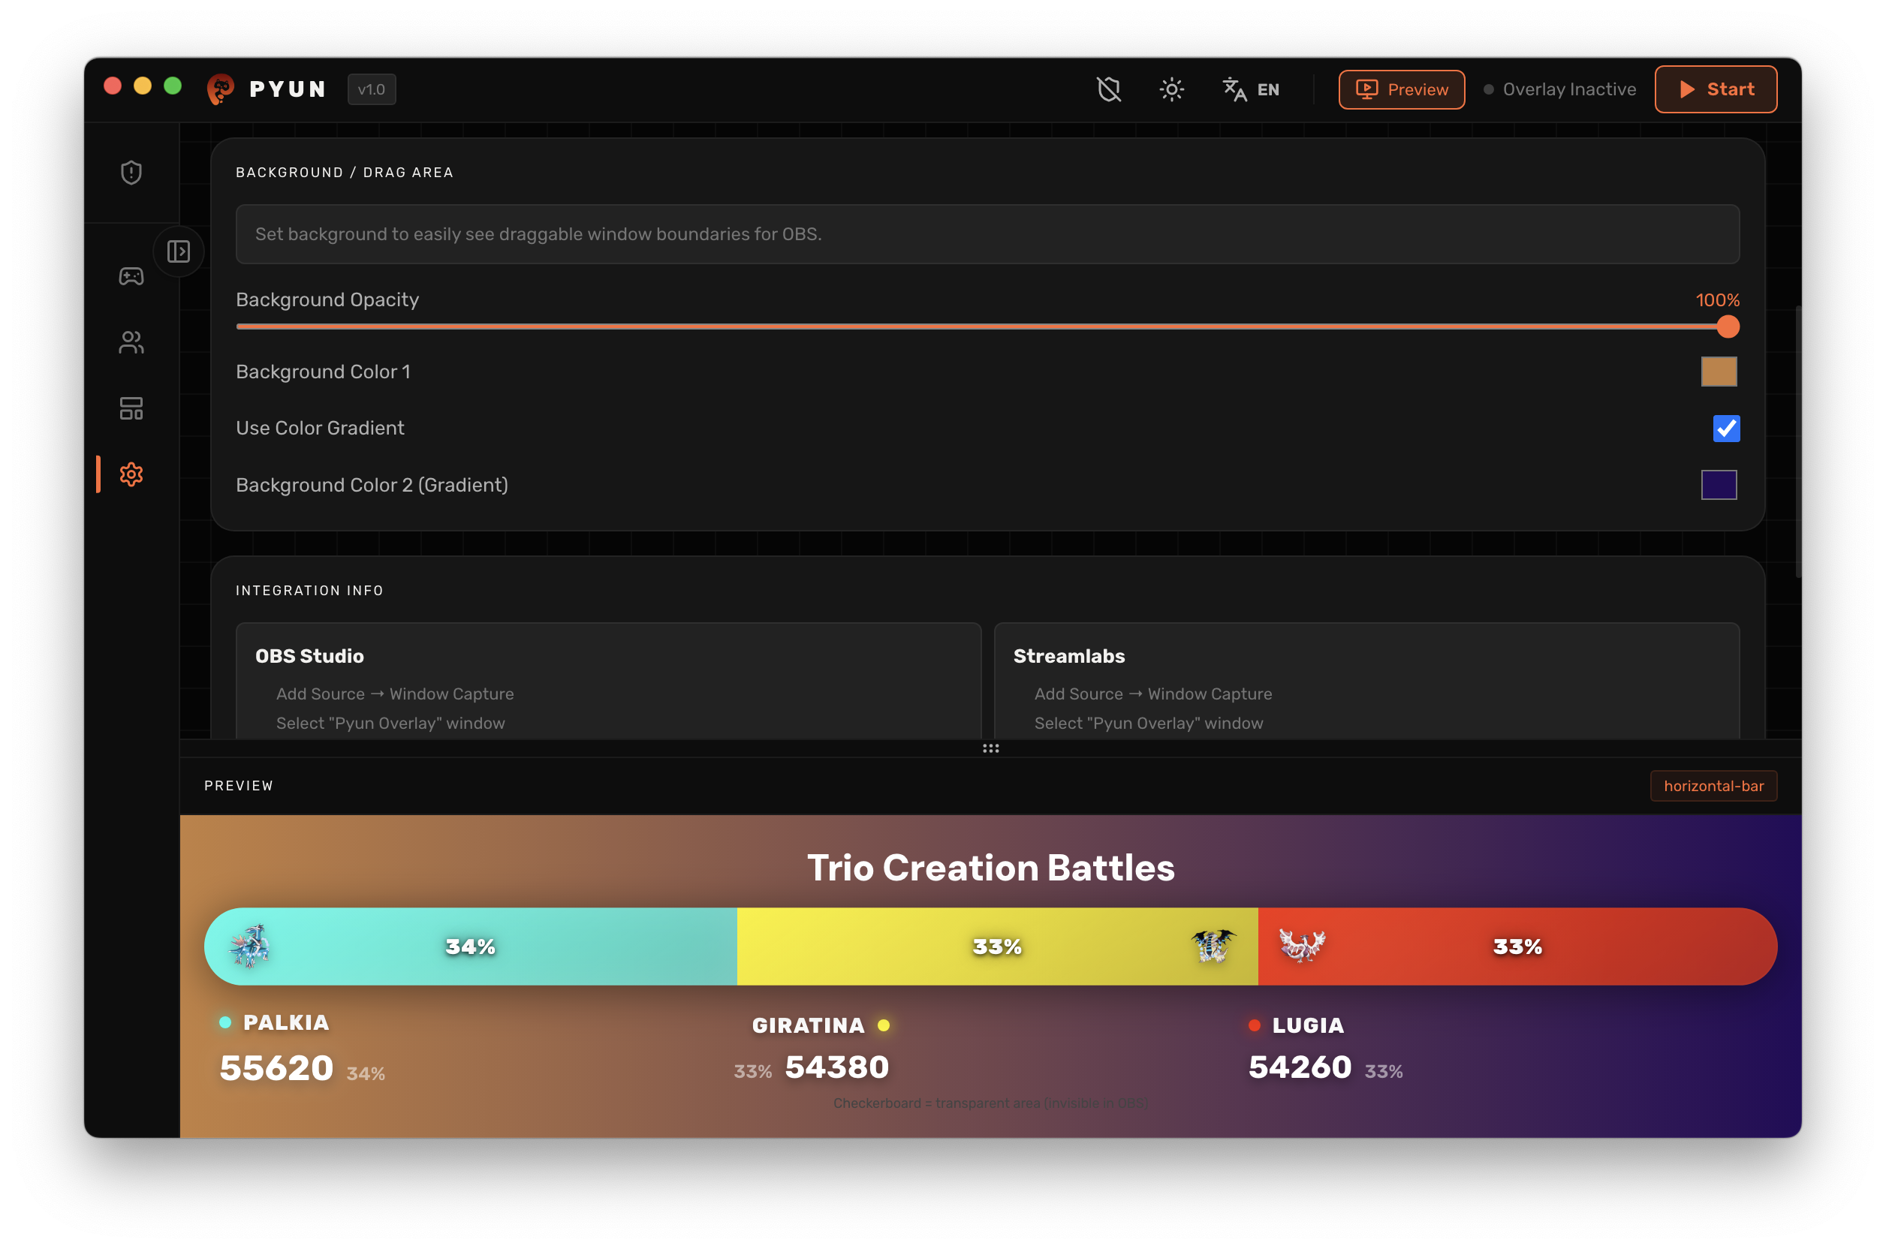The width and height of the screenshot is (1886, 1249).
Task: Click the 100% opacity value
Action: click(x=1717, y=300)
